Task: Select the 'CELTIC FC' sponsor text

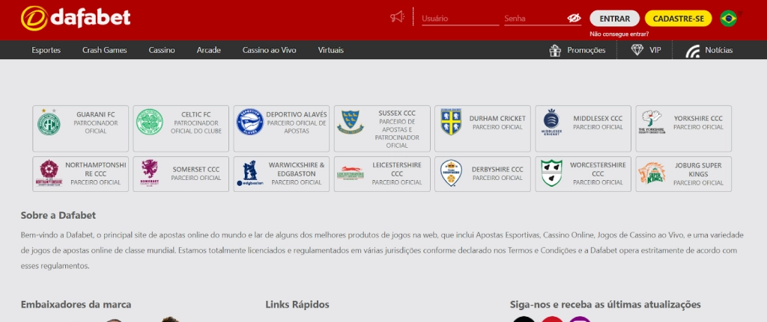Action: (196, 114)
